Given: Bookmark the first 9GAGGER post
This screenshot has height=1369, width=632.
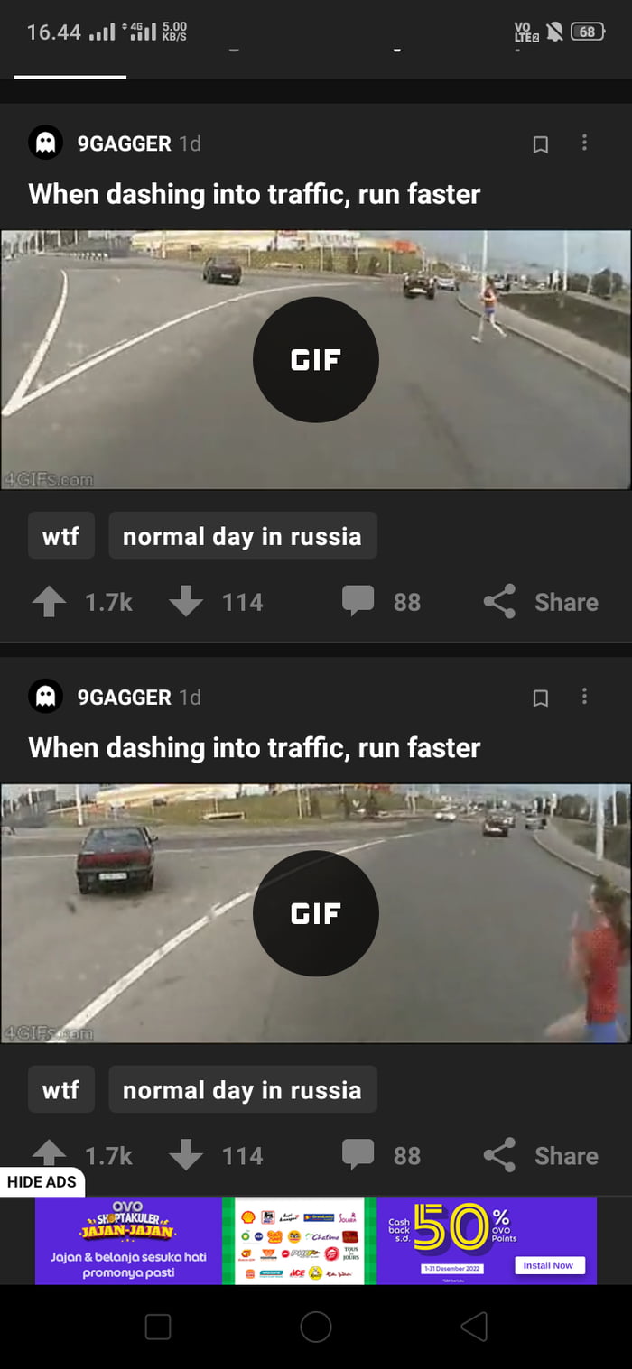Looking at the screenshot, I should point(541,144).
